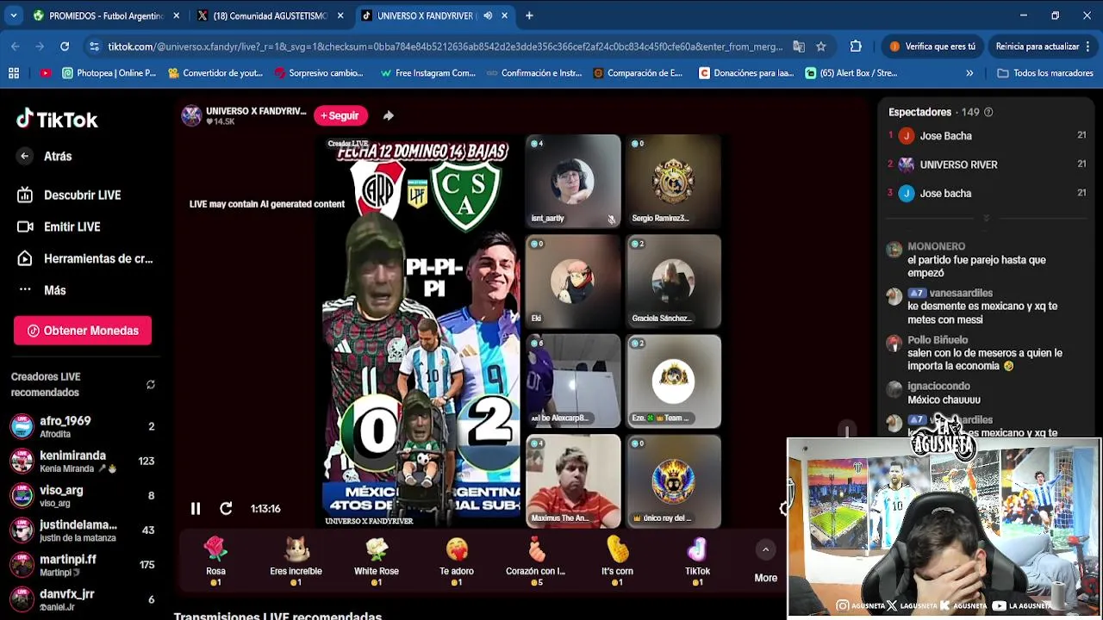This screenshot has height=620, width=1103.
Task: Open MONONERO chat username
Action: (x=936, y=246)
